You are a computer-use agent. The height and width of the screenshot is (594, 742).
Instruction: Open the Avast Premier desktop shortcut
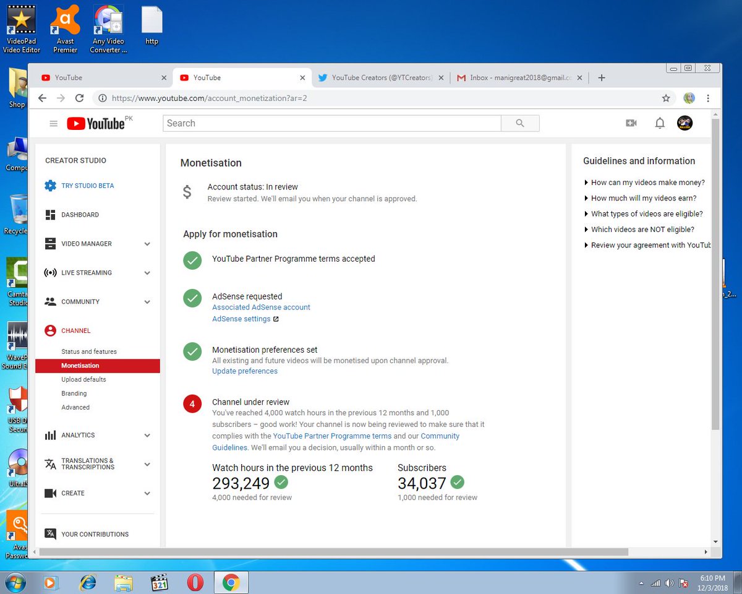pos(65,28)
